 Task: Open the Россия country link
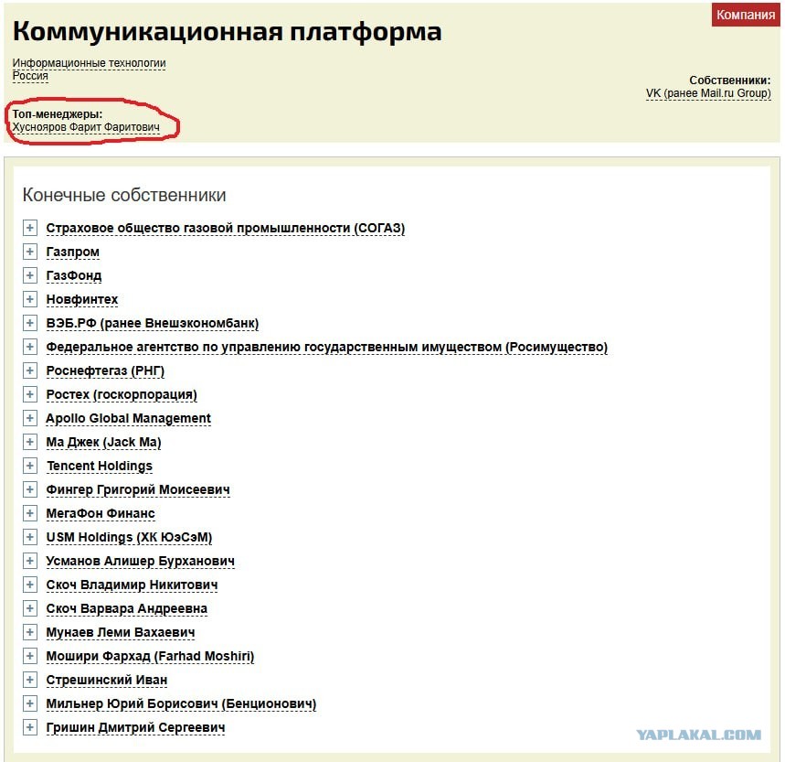click(30, 76)
